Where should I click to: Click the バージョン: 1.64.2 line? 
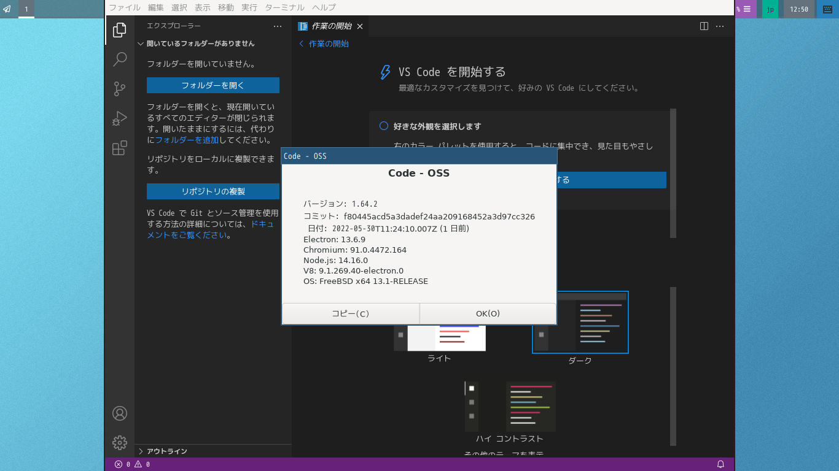(x=340, y=204)
